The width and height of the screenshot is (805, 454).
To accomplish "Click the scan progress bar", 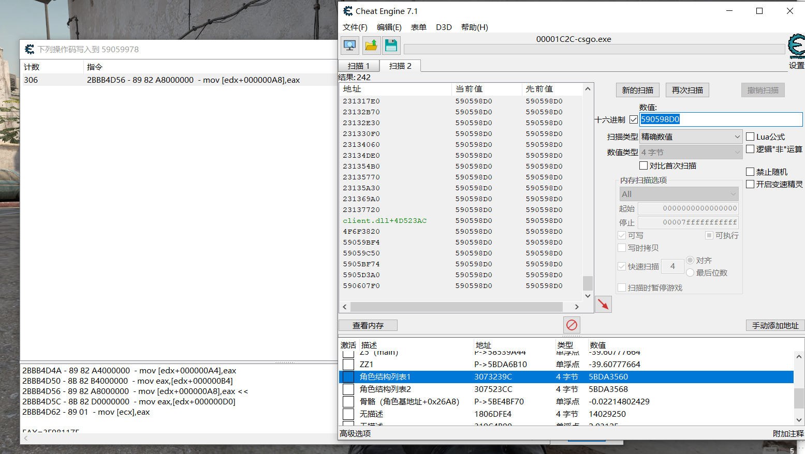I will pos(594,49).
